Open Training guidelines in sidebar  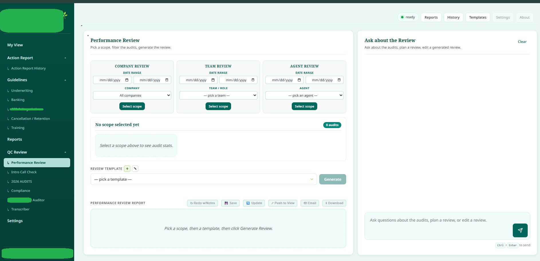pyautogui.click(x=18, y=128)
